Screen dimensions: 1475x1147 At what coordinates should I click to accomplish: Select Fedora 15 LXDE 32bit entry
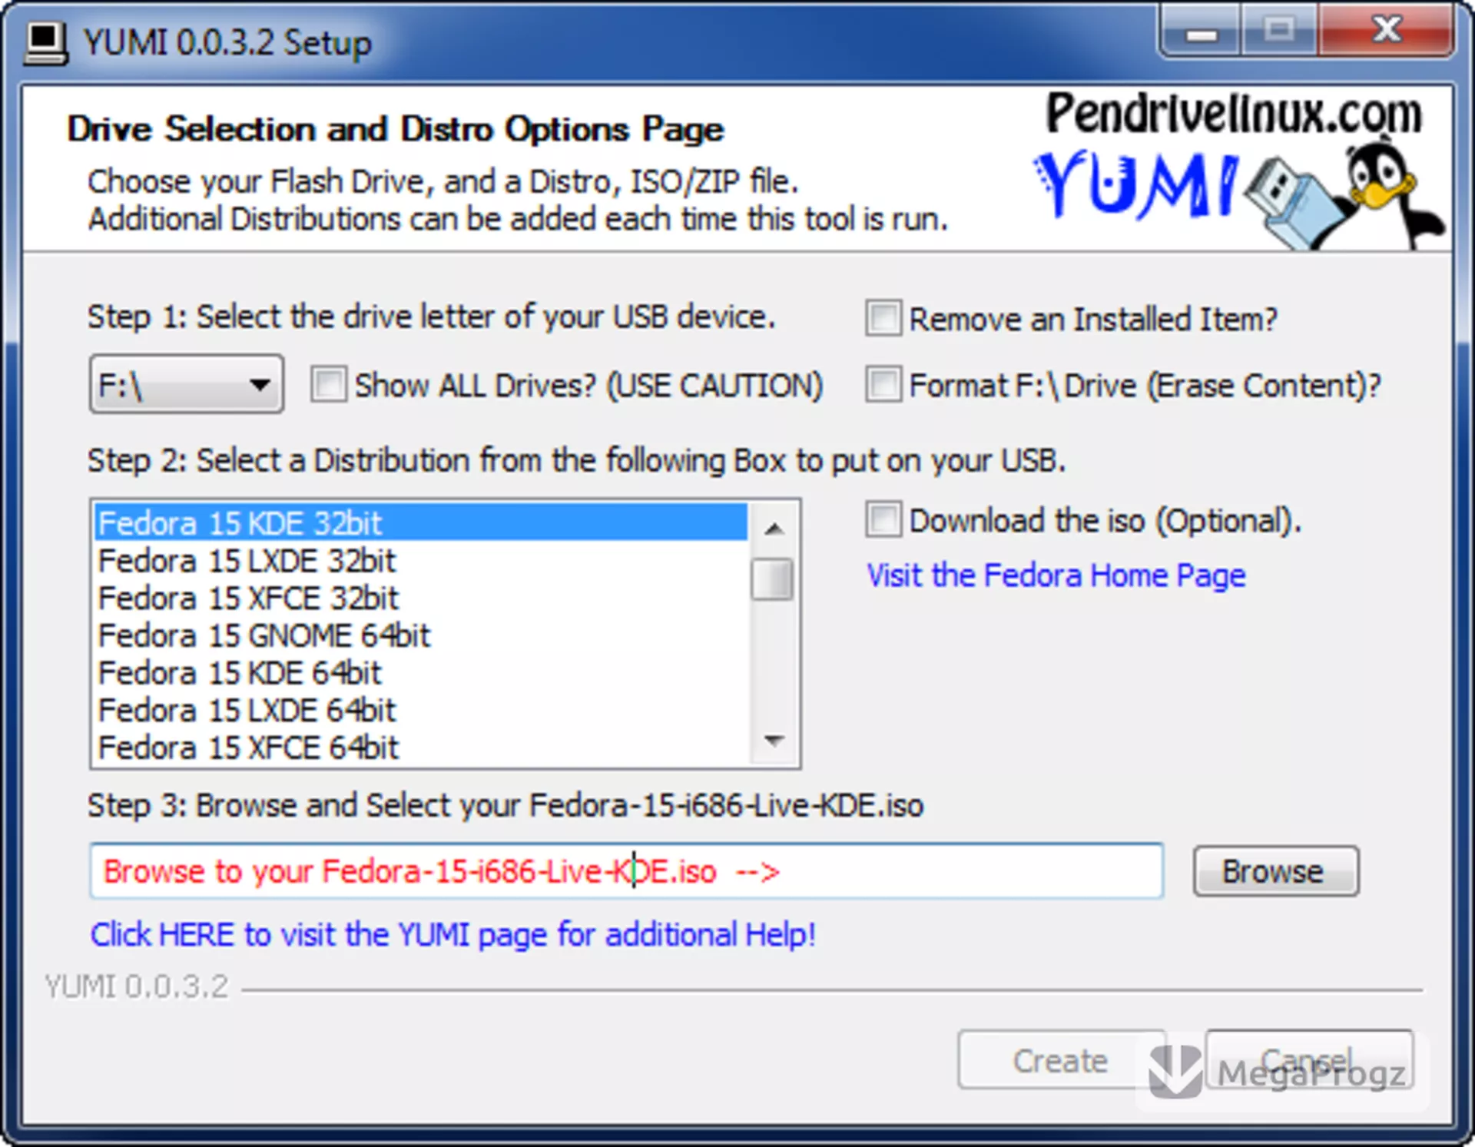pos(421,561)
